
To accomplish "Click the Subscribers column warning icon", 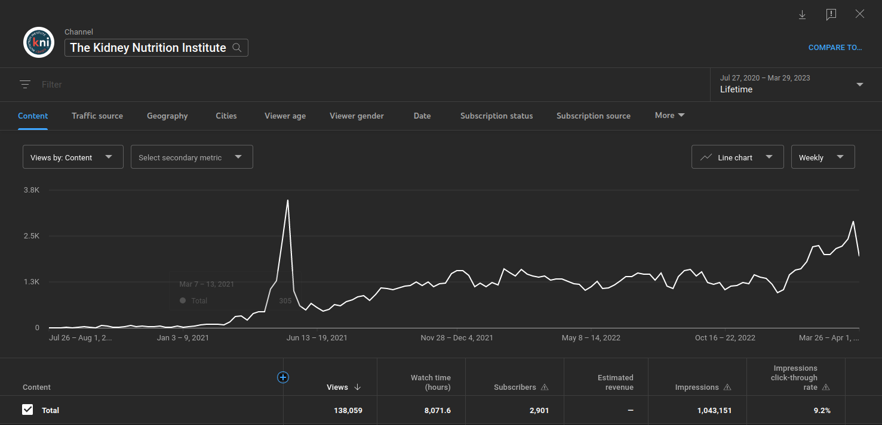I will click(x=545, y=387).
